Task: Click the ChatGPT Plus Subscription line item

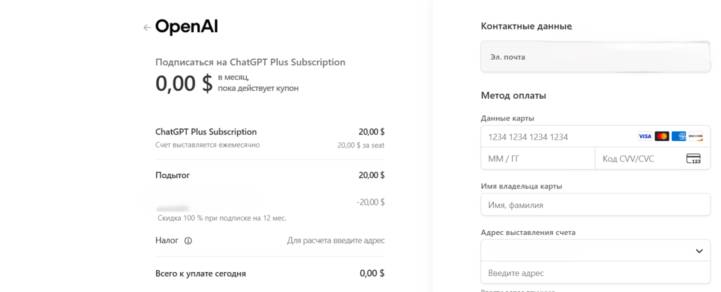Action: (x=206, y=132)
